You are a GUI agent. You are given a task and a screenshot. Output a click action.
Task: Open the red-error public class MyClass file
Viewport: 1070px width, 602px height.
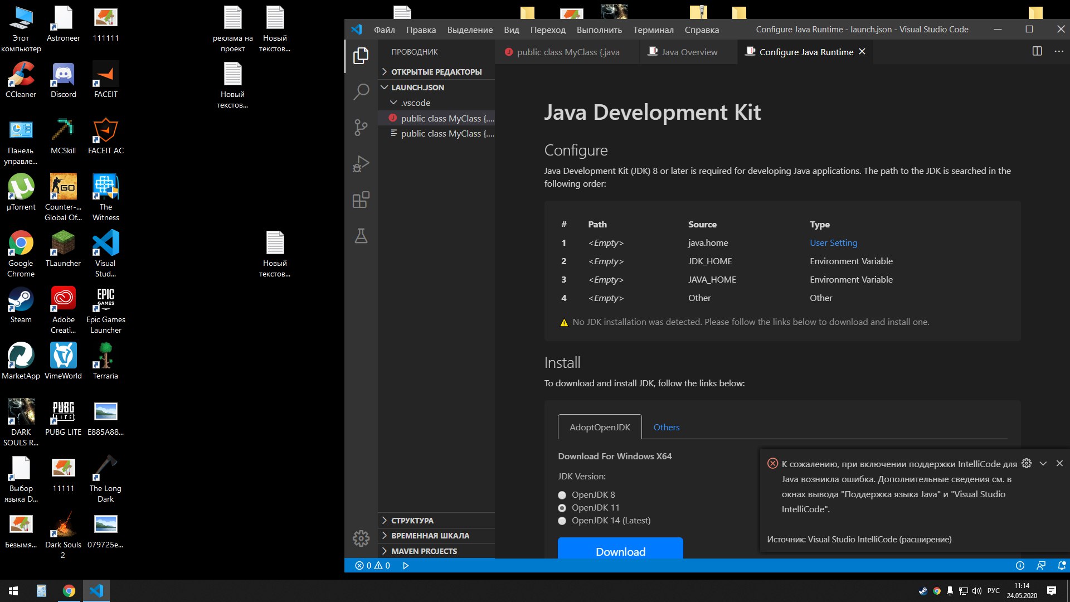click(x=436, y=118)
